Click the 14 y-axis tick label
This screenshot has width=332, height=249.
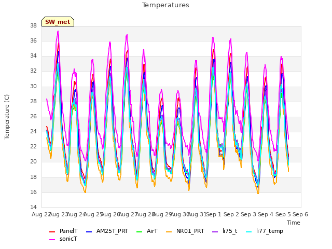click(x=33, y=207)
